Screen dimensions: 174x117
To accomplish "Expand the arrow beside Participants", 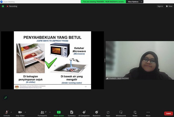I will pyautogui.click(x=50, y=112).
